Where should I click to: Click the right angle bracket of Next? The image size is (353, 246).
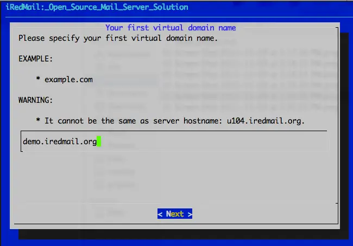click(190, 214)
